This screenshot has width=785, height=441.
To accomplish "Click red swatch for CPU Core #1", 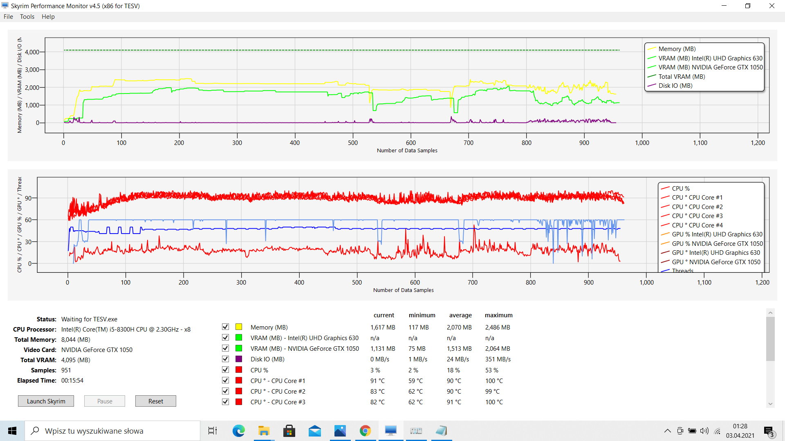I will pyautogui.click(x=239, y=380).
